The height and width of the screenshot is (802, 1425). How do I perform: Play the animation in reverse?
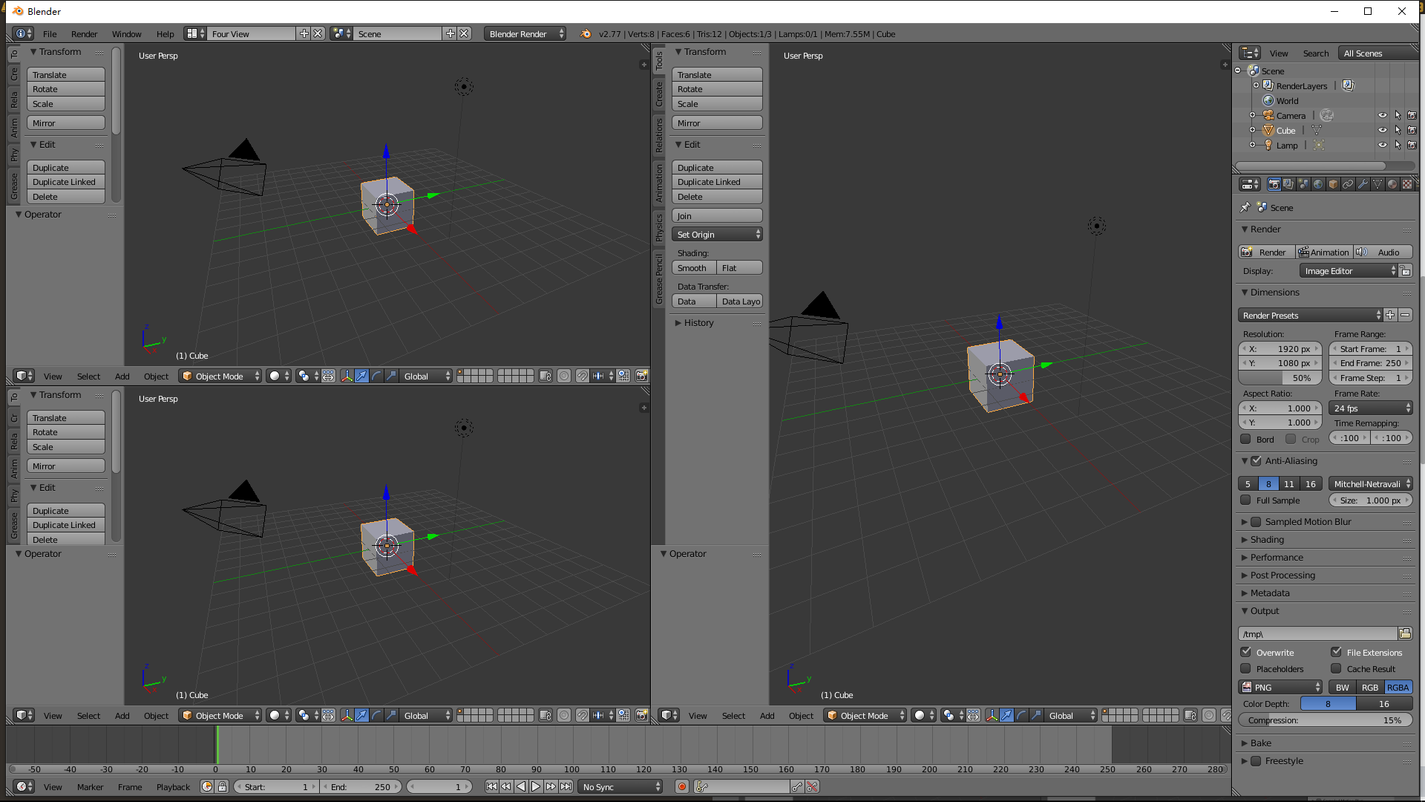click(521, 786)
